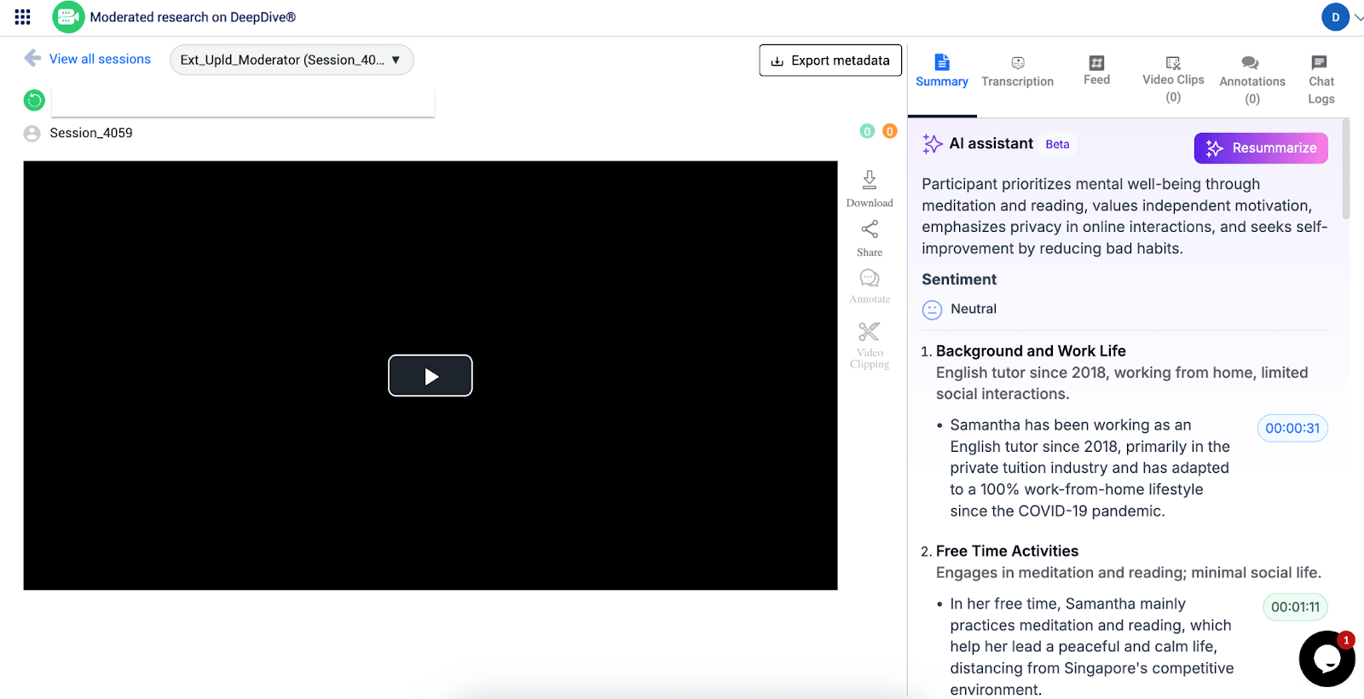Open the Chat Logs tab
Viewport: 1364px width, 699px height.
tap(1321, 78)
